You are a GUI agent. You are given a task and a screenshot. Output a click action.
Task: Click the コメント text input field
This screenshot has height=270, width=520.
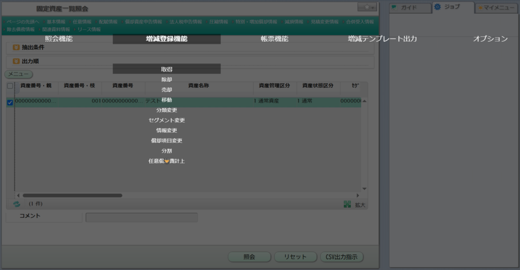point(141,217)
